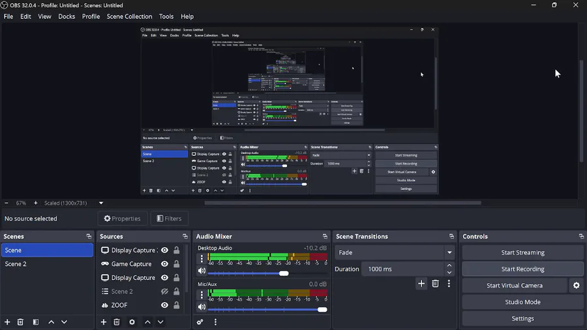The width and height of the screenshot is (587, 330).
Task: Open the Profile menu
Action: 91,16
